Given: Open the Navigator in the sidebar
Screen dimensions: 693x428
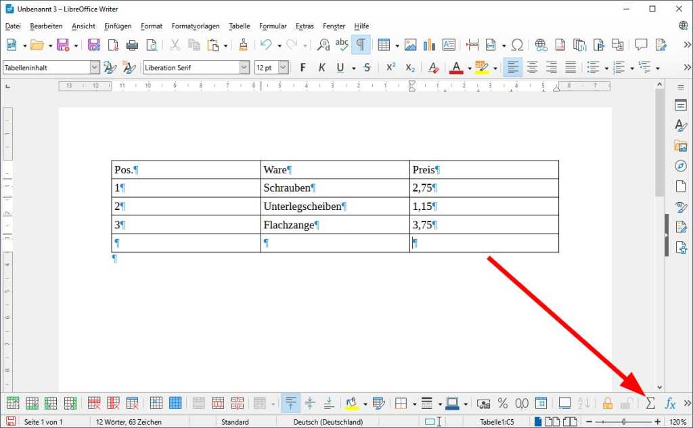Looking at the screenshot, I should tap(681, 166).
